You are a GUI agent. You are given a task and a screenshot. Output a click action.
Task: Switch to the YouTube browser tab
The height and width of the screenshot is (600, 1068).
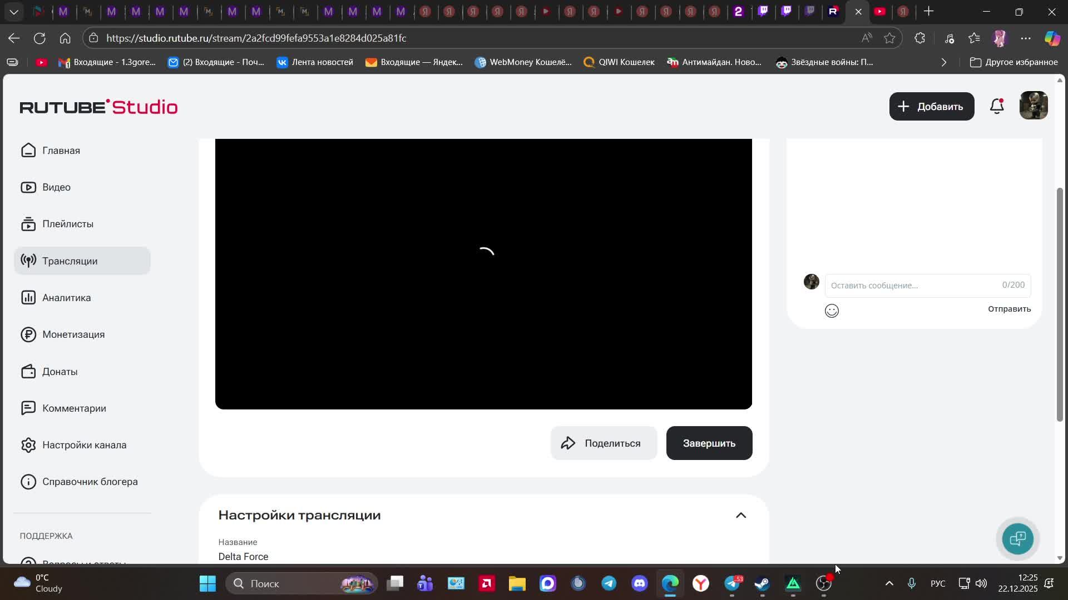[x=880, y=12]
